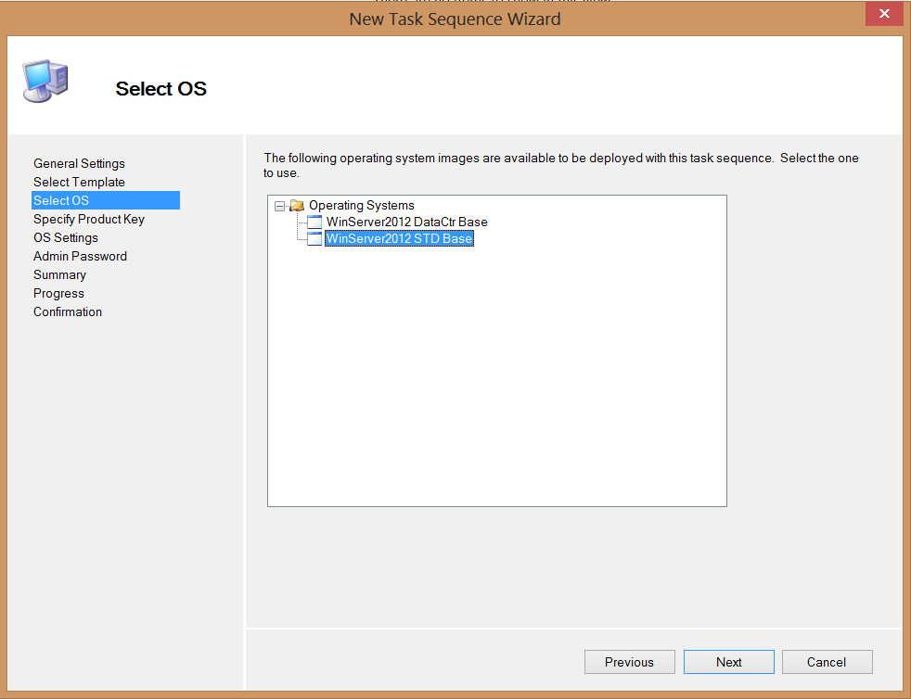The image size is (911, 699).
Task: Click the wizard computer icon in header
Action: pos(45,83)
